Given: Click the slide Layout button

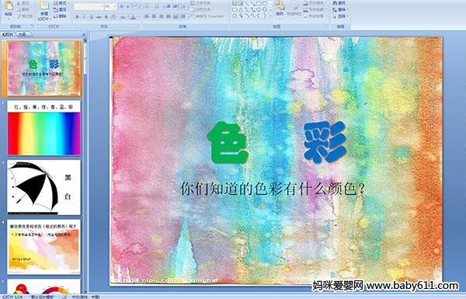Looking at the screenshot, I should [61, 3].
